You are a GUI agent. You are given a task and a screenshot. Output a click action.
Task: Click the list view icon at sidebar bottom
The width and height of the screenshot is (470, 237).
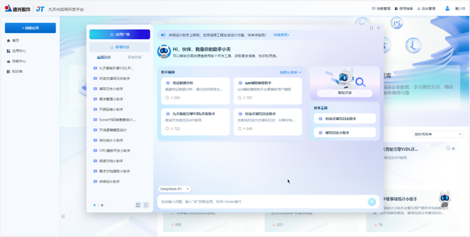[x=146, y=205]
